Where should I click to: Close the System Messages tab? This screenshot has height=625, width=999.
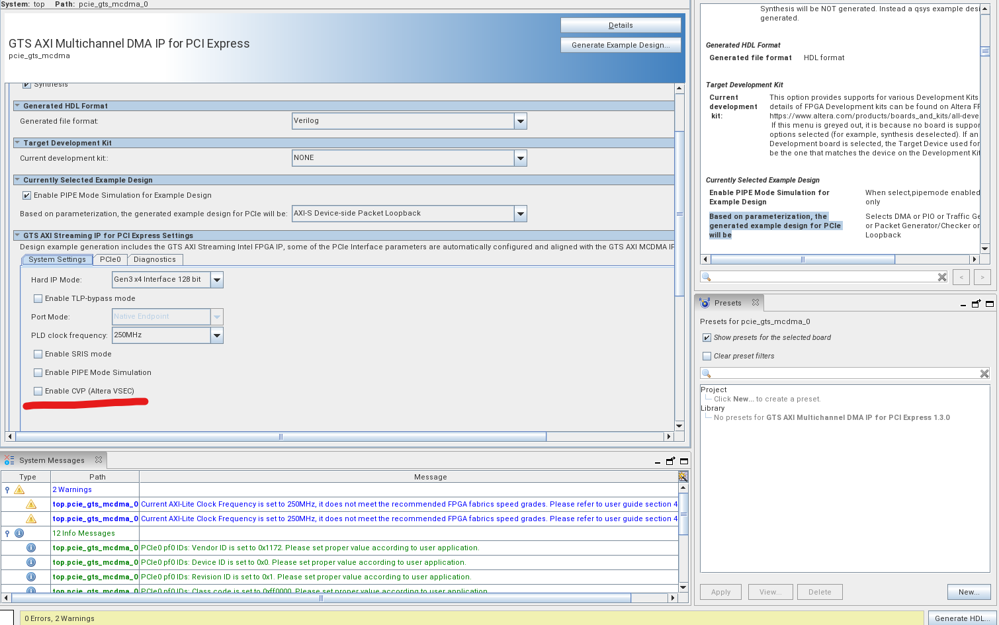click(x=99, y=460)
